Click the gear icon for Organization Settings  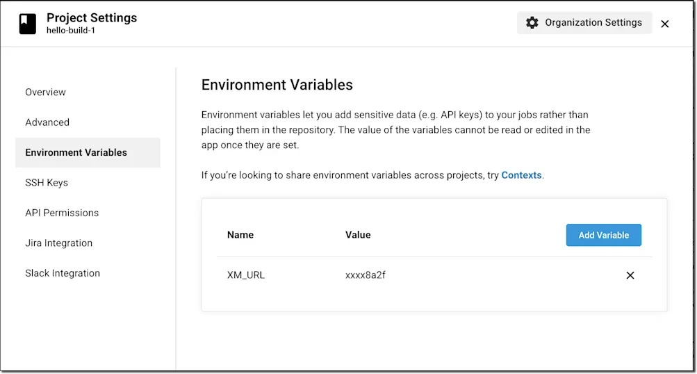coord(532,23)
